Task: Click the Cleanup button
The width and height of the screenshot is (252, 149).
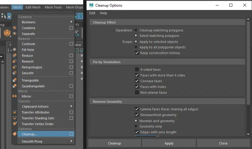Action: pos(114,143)
